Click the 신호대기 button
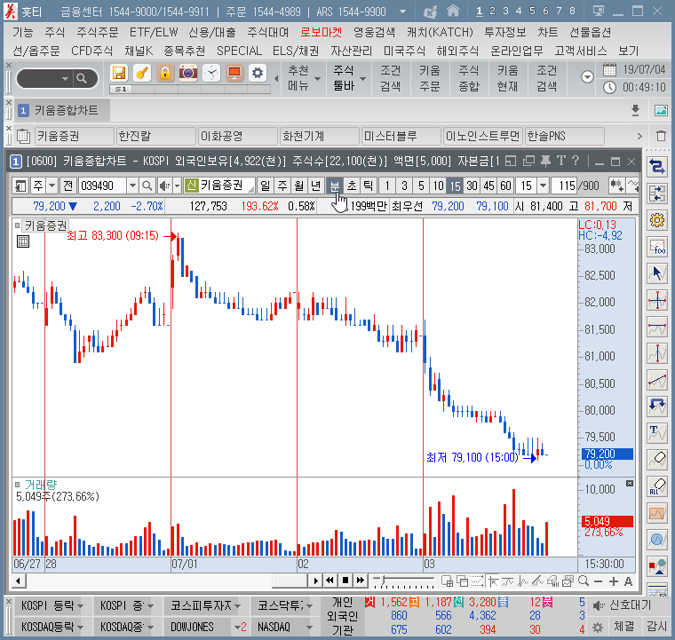Image resolution: width=675 pixels, height=640 pixels. tap(623, 605)
